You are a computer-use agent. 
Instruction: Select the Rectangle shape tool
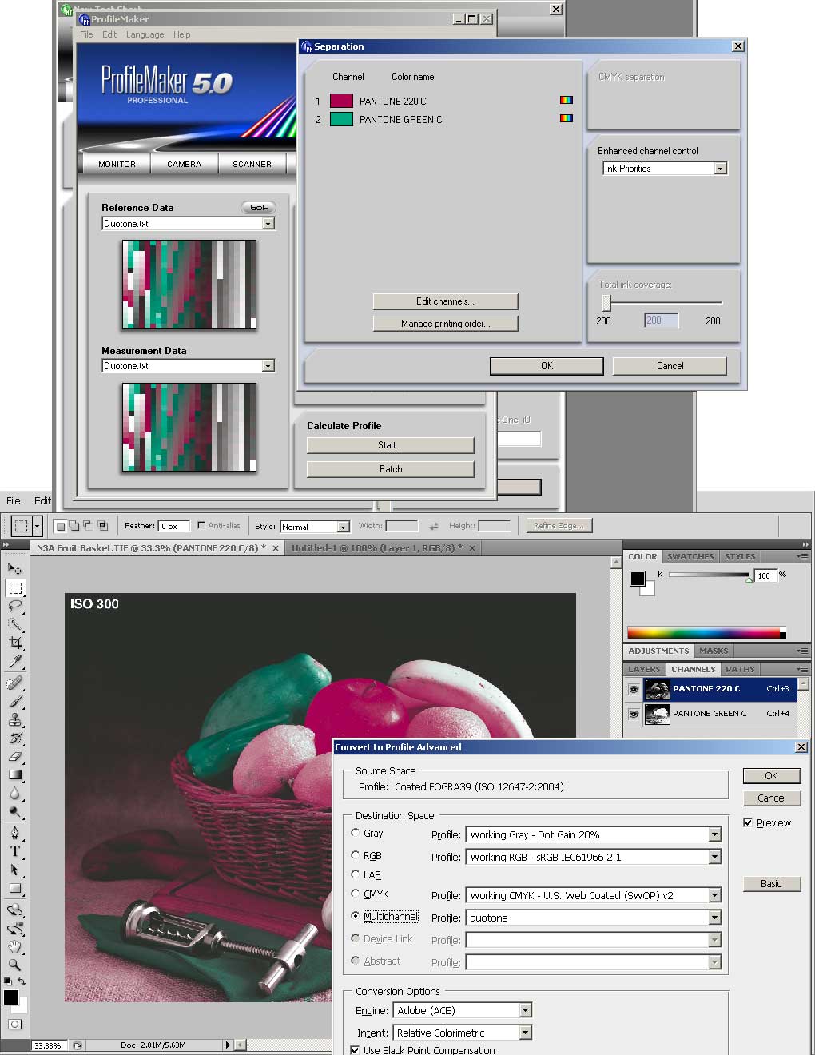point(15,888)
